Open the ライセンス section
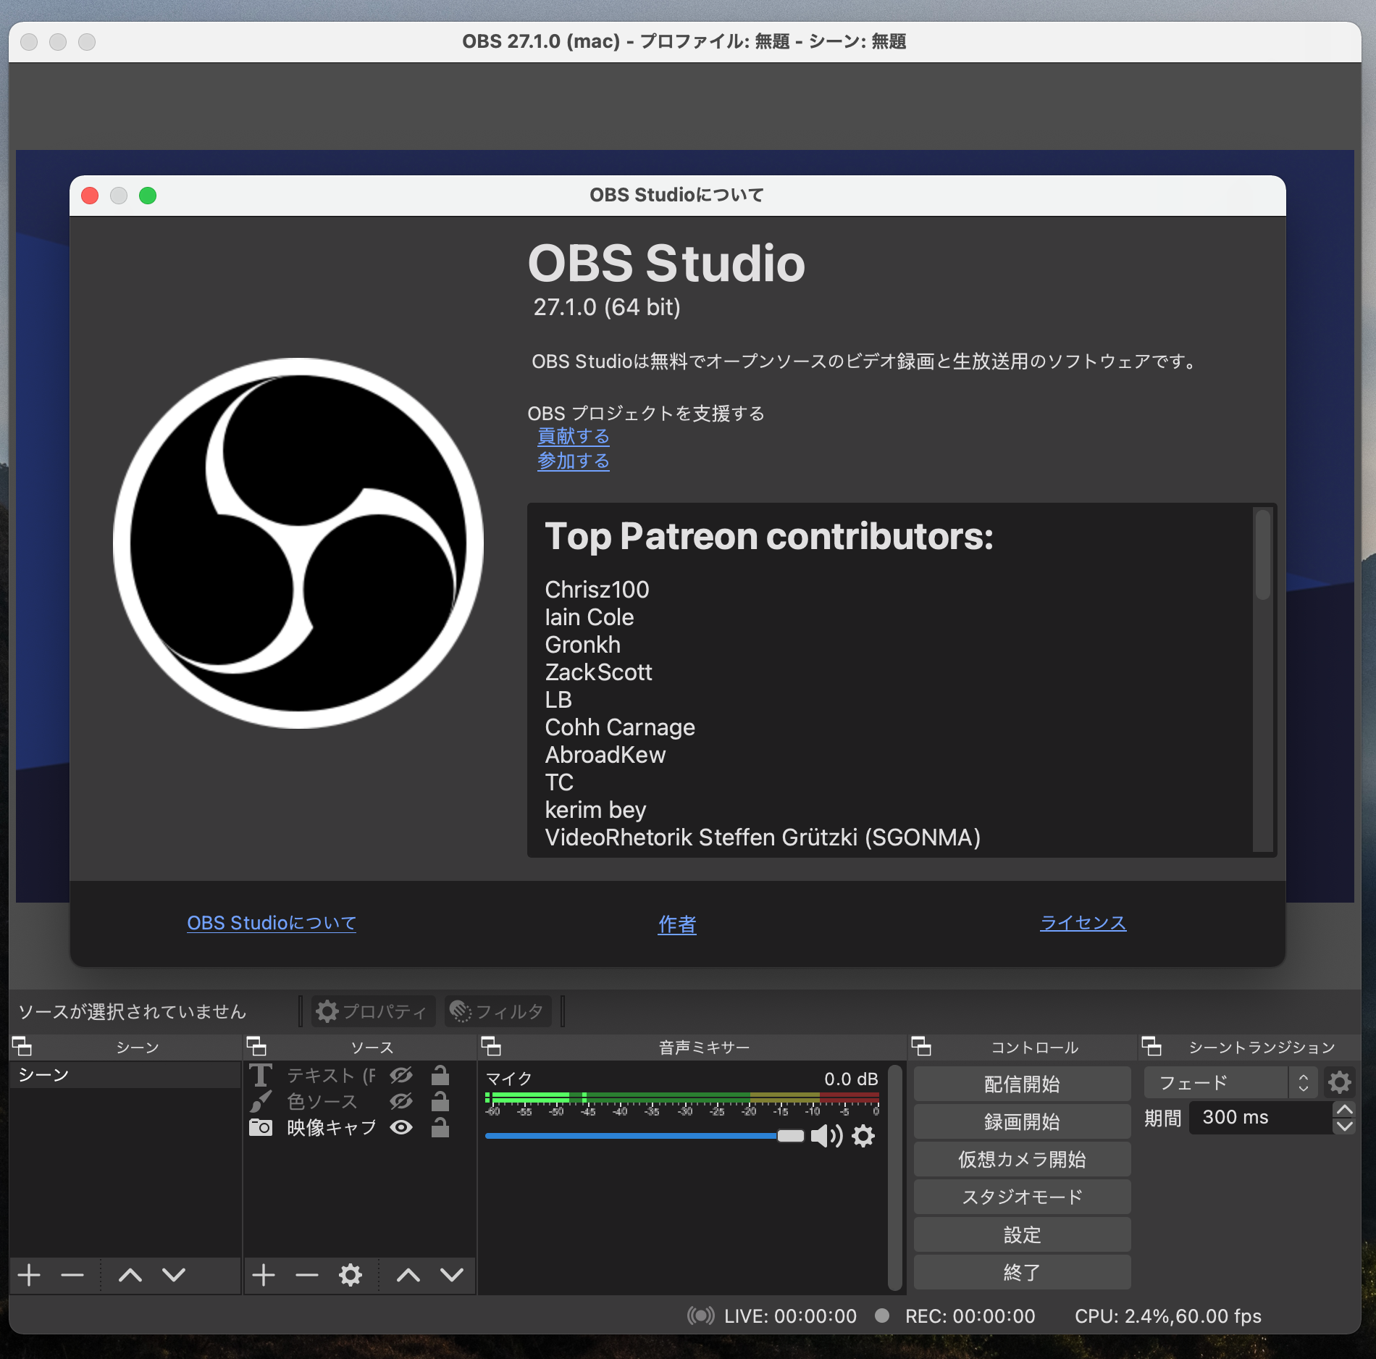Screen dimensions: 1376x1359 pos(1082,922)
